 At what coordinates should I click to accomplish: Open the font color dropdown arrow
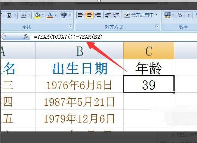[56, 15]
